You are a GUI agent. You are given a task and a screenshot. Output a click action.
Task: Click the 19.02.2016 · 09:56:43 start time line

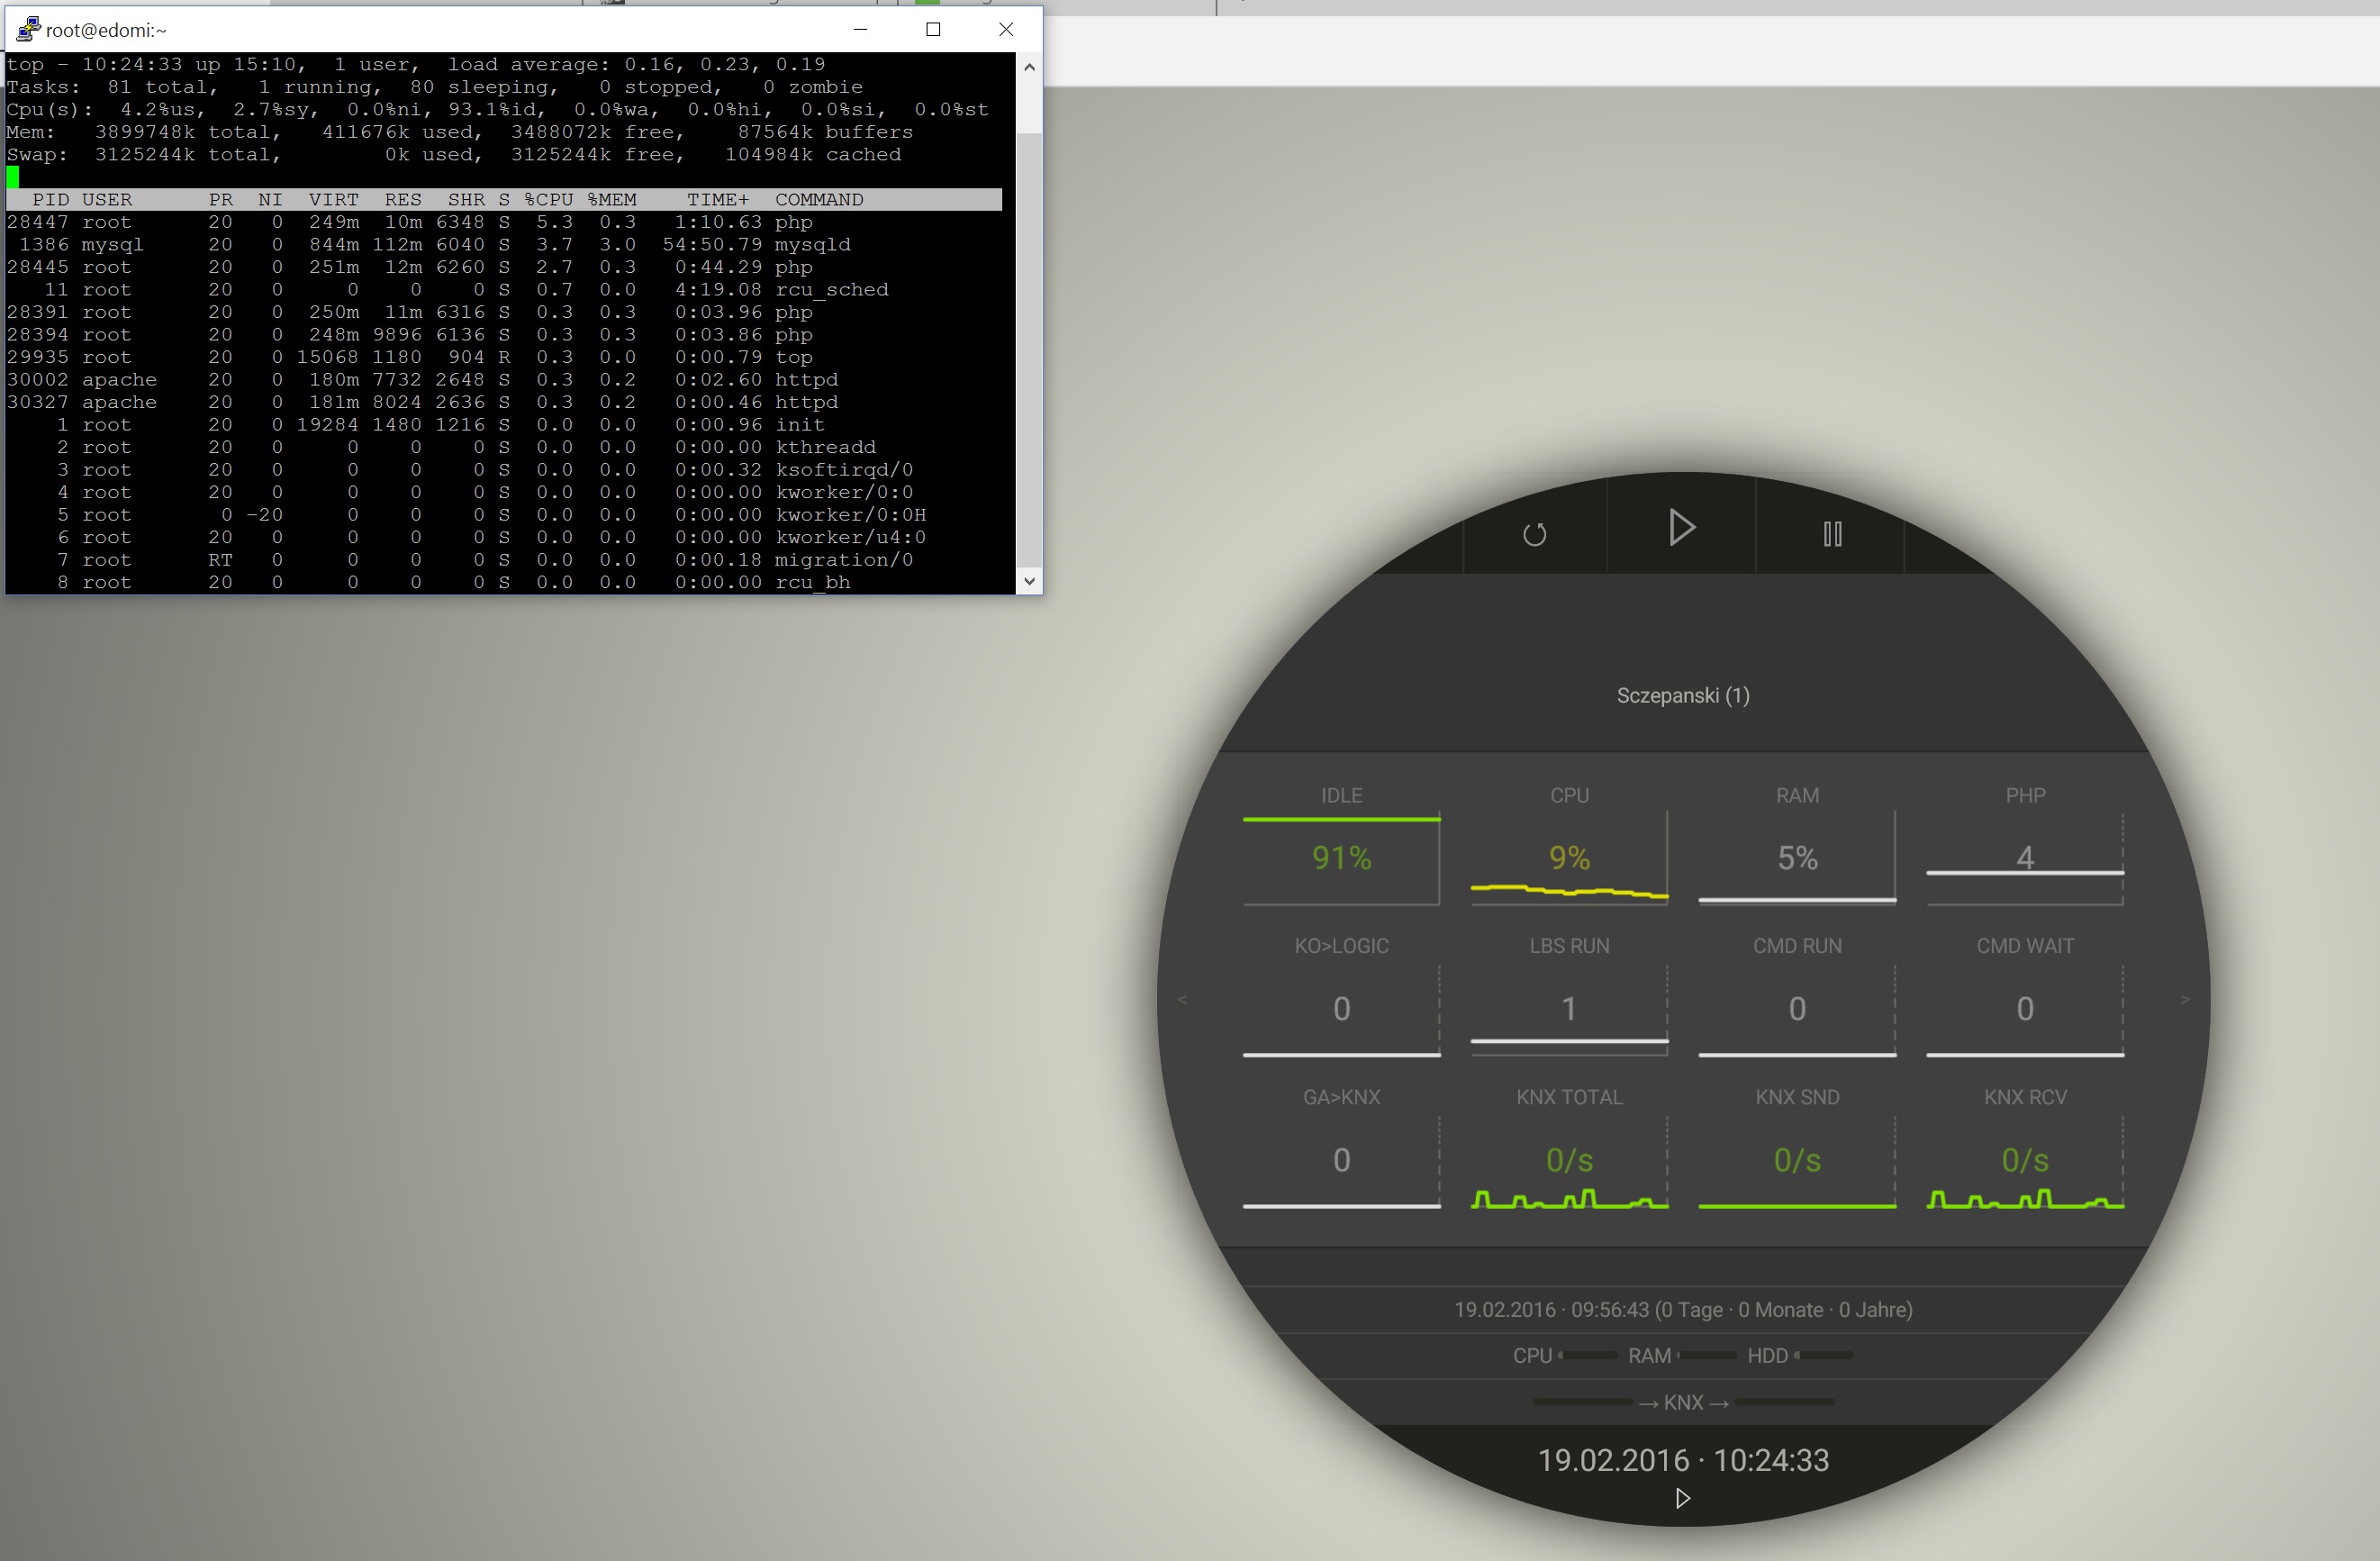(x=1683, y=1310)
